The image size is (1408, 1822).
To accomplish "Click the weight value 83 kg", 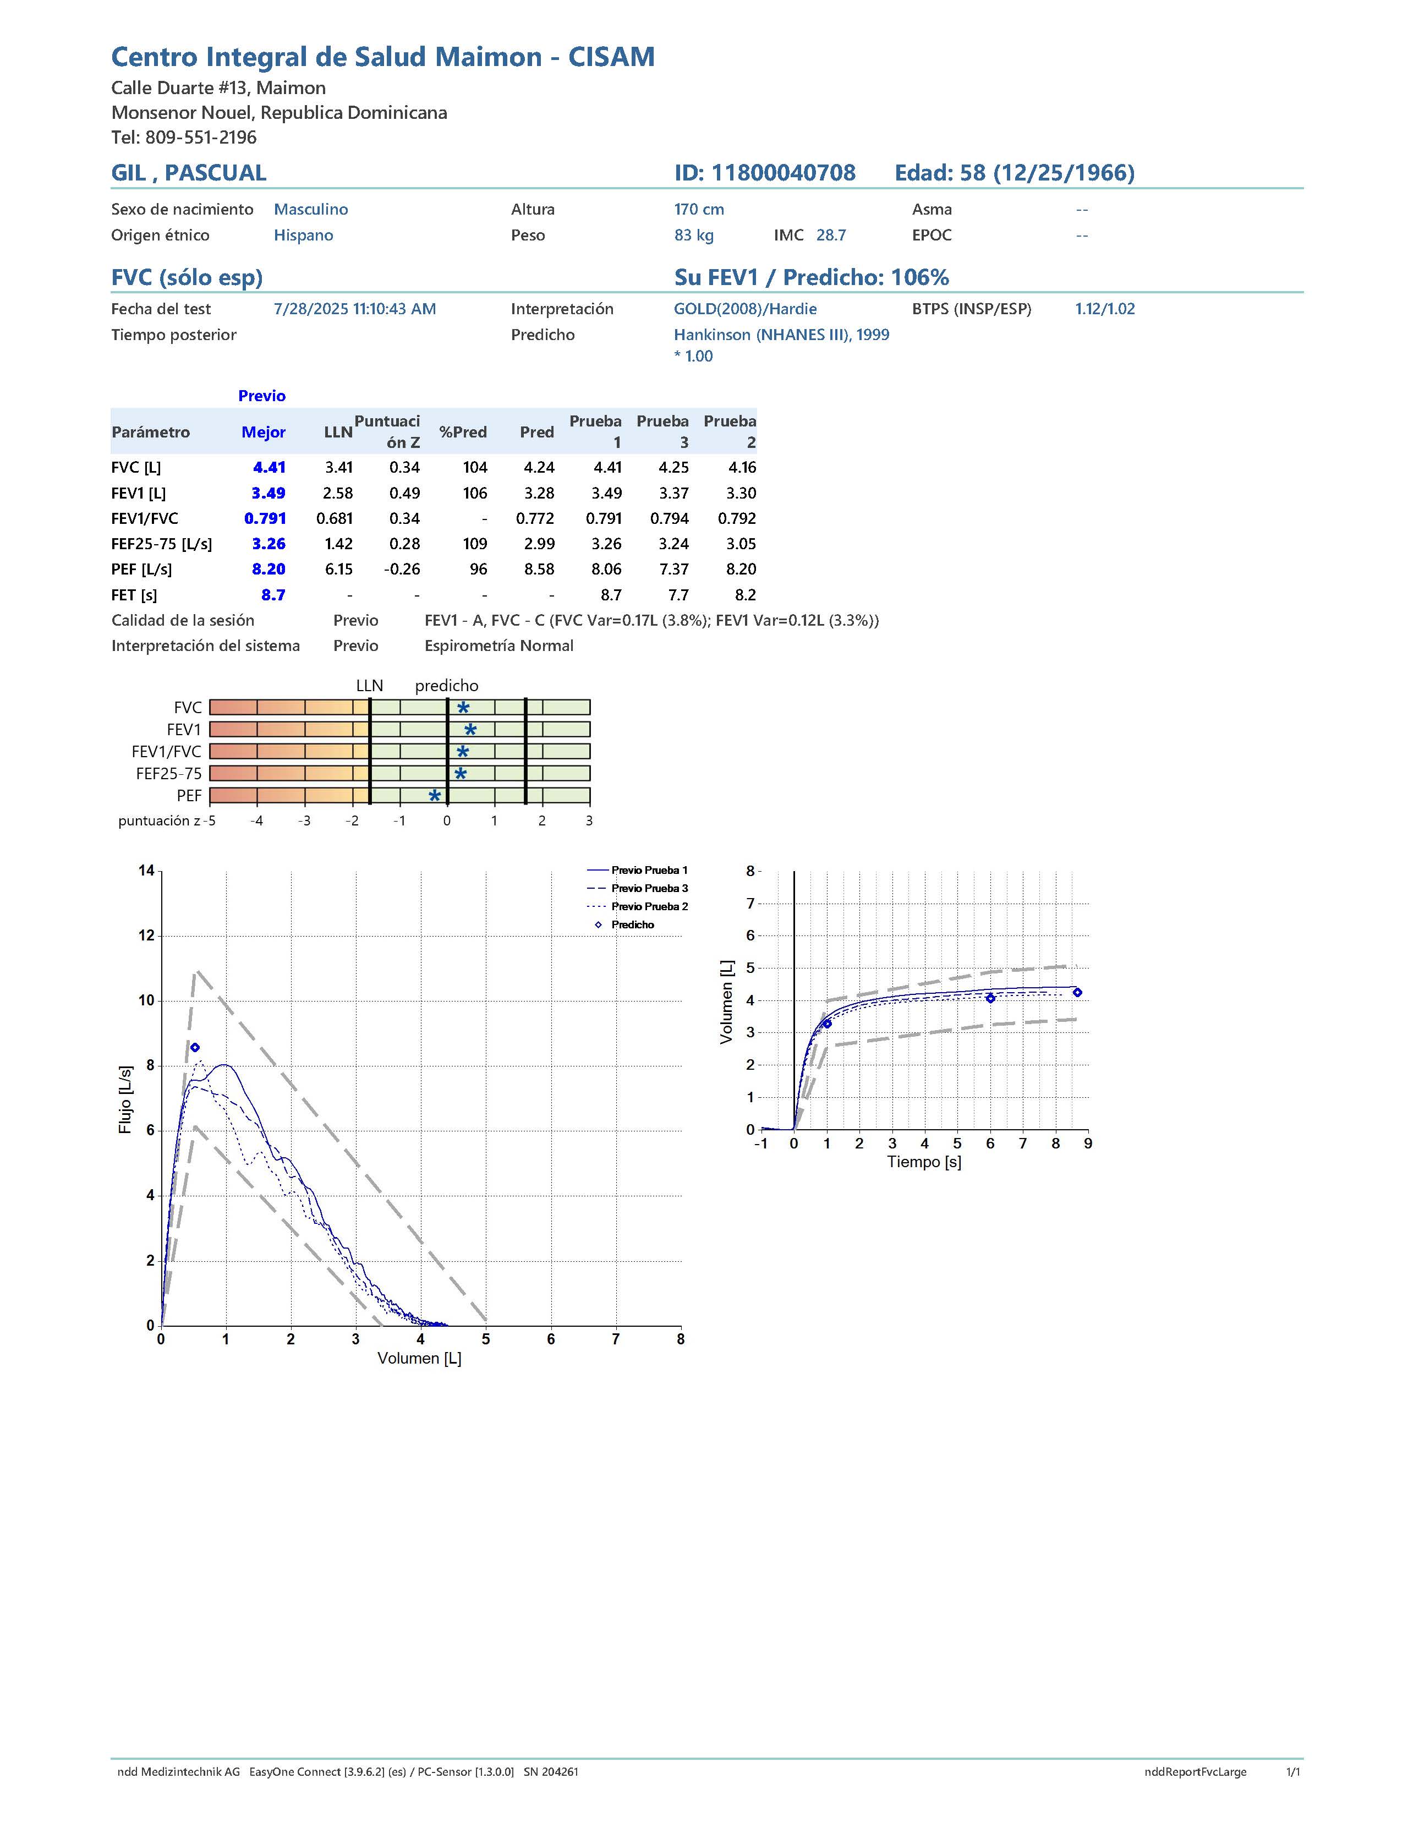I will point(694,236).
